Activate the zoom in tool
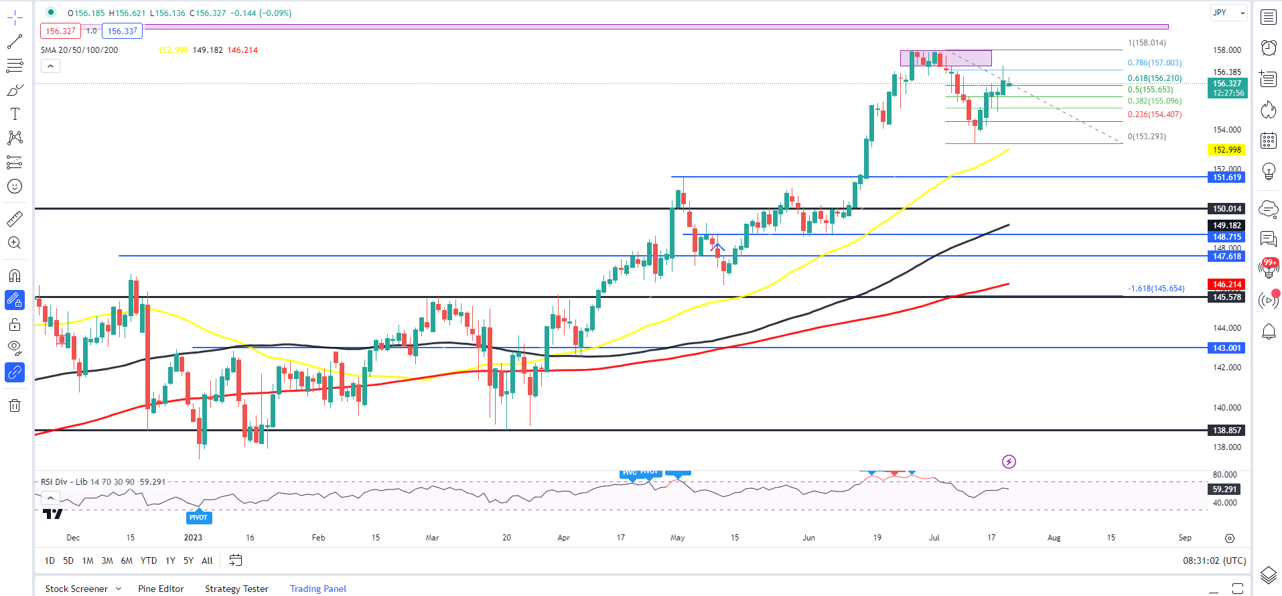Viewport: 1282px width, 596px height. [x=15, y=242]
